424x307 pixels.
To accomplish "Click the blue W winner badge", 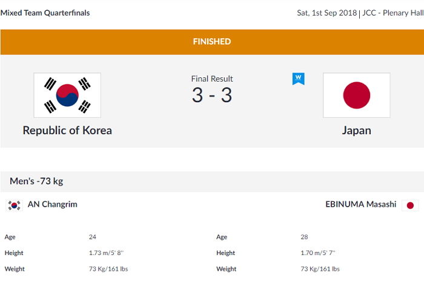I will tap(299, 79).
